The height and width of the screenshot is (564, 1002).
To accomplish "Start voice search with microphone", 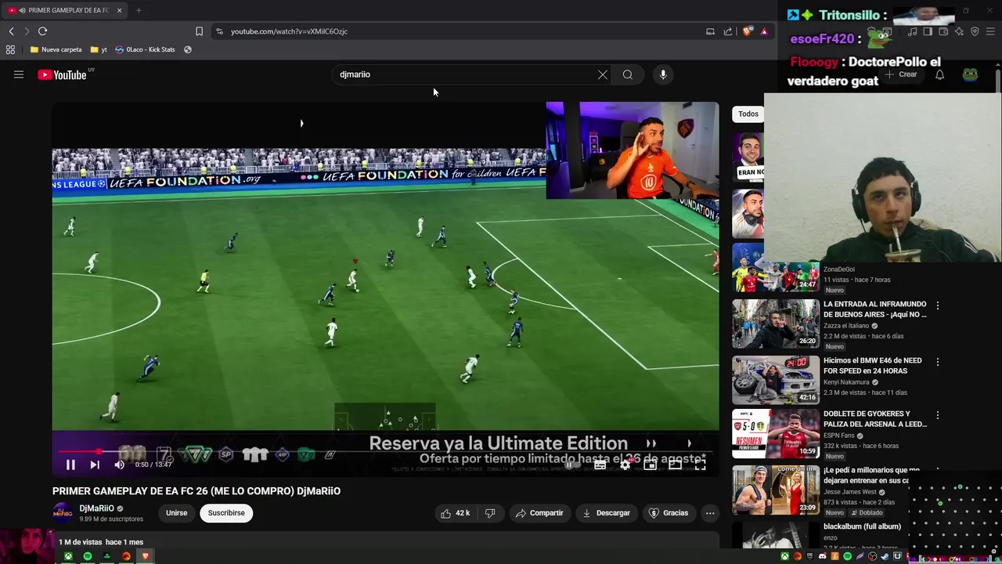I will (x=663, y=74).
